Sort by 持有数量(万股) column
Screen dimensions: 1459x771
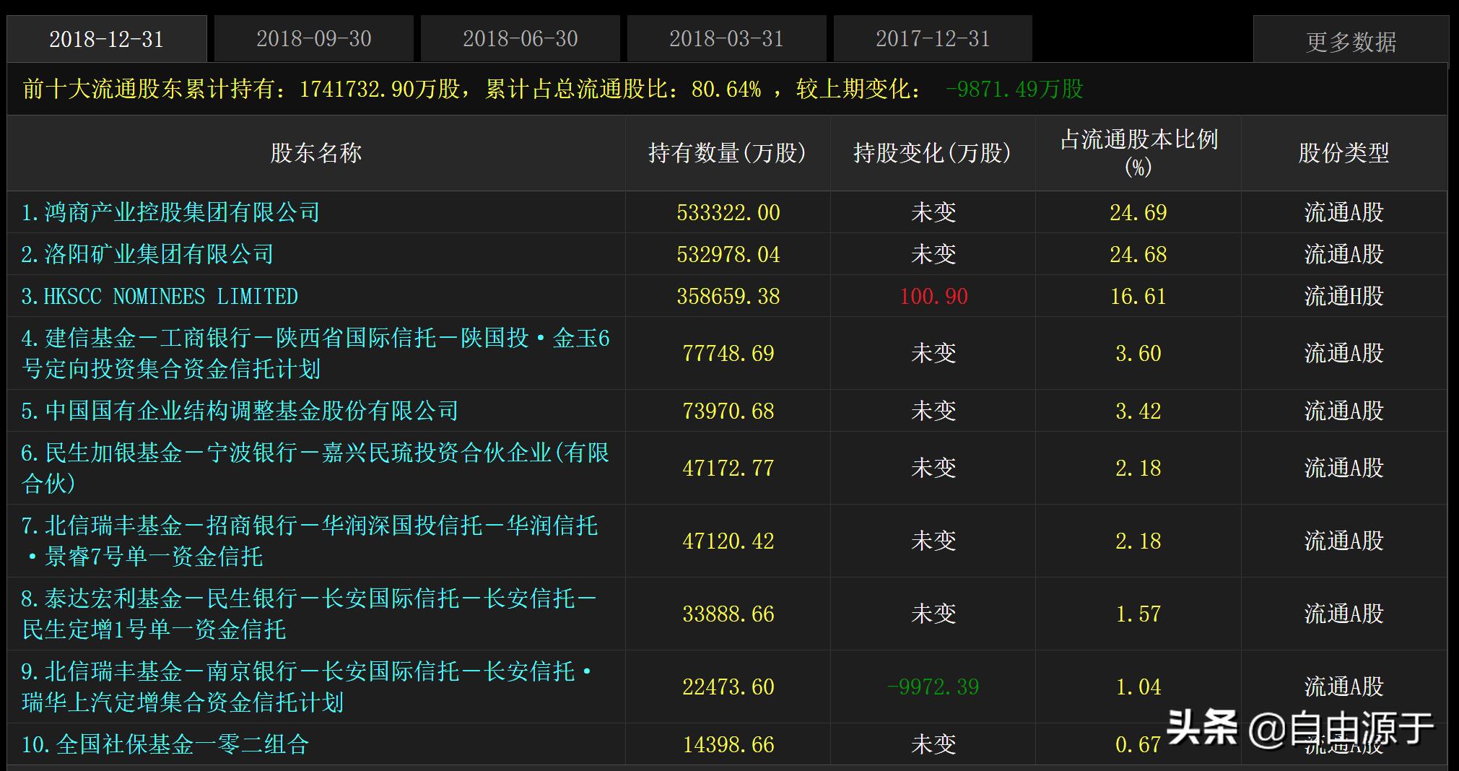coord(727,153)
